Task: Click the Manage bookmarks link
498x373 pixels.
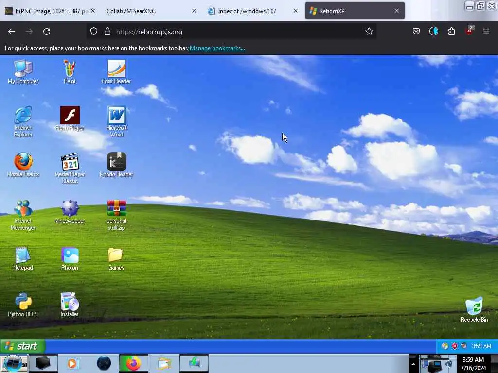Action: 217,48
